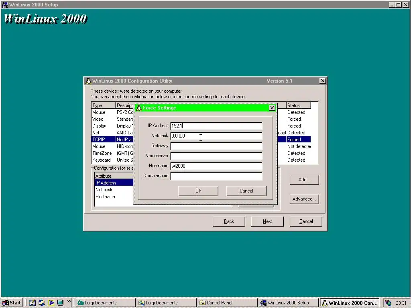Select the Mouse row with PS/2 description

(x=201, y=112)
